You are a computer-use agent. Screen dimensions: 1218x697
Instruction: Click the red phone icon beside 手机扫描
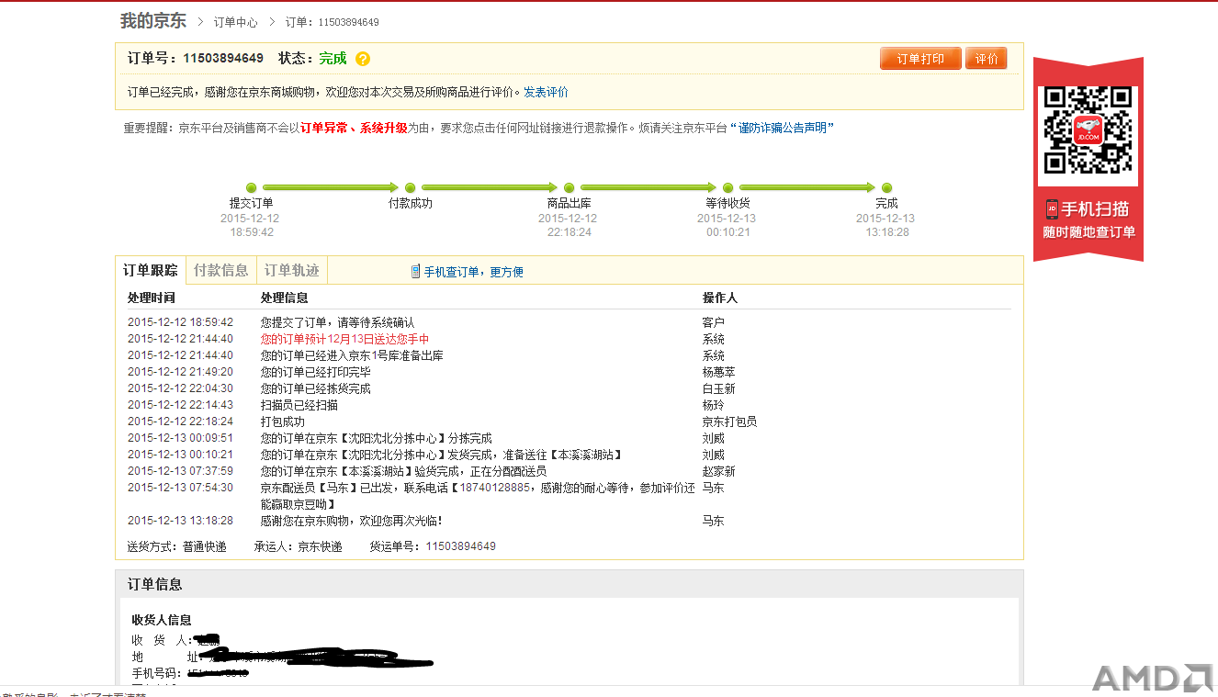1052,208
